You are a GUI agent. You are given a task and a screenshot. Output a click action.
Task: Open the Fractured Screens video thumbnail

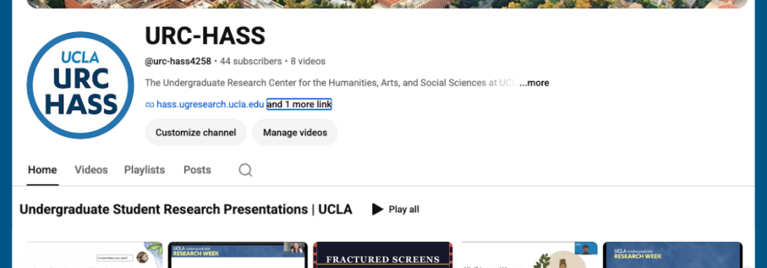(x=383, y=255)
